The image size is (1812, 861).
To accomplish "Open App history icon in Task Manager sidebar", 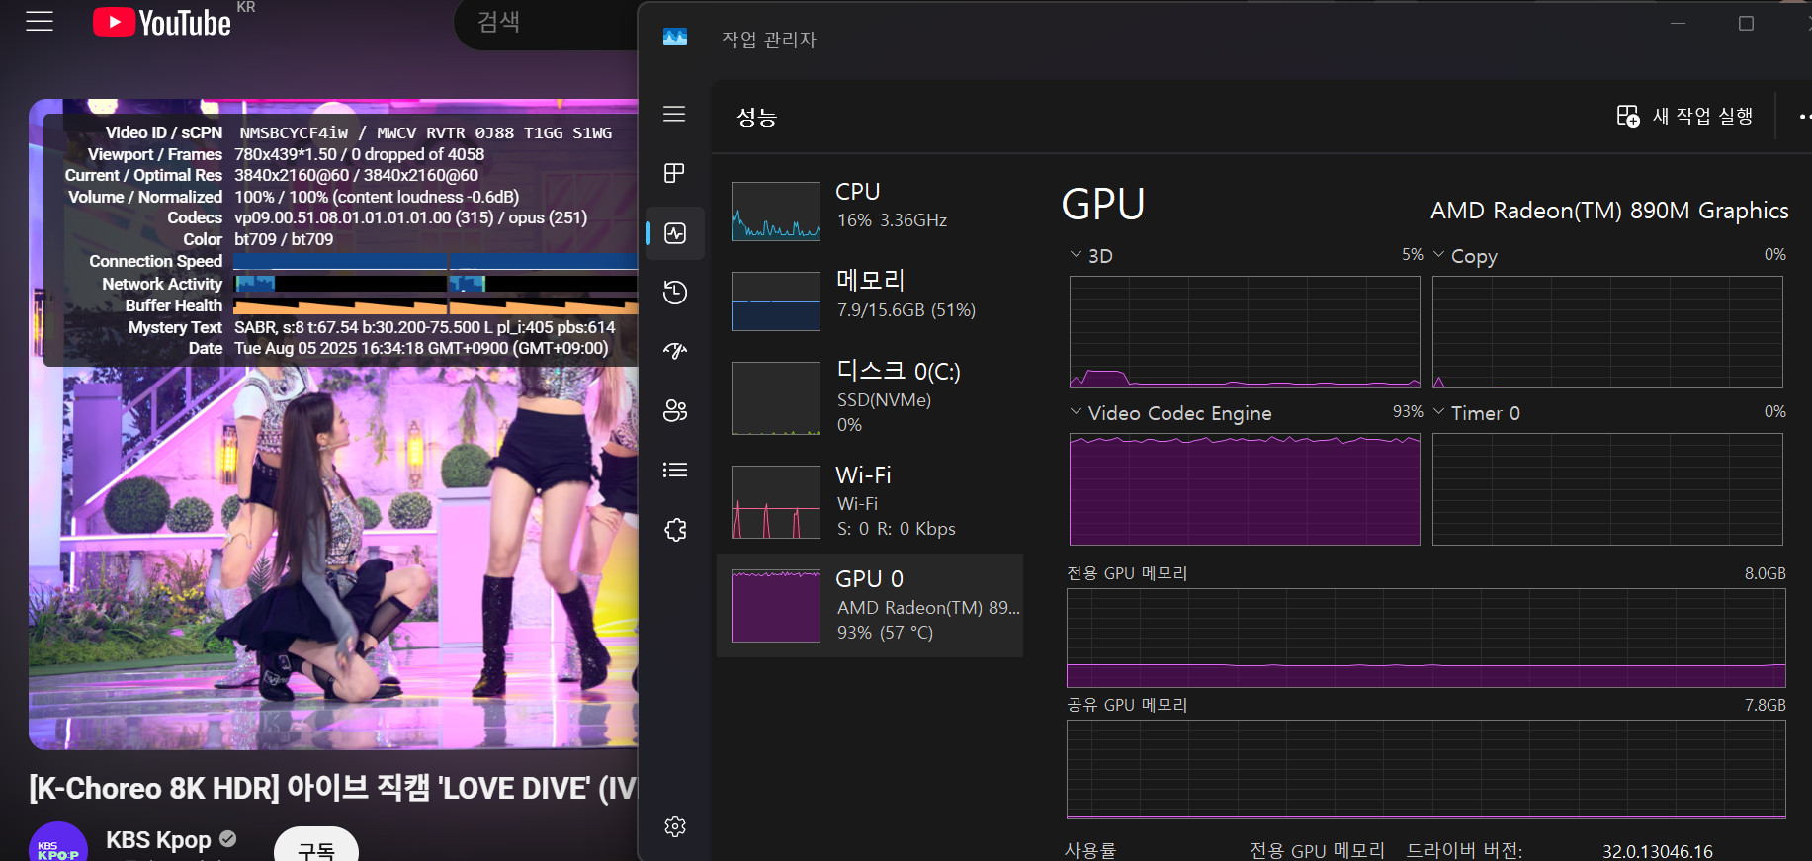I will (675, 293).
